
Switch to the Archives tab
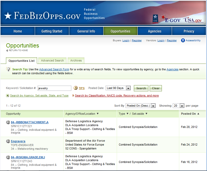point(76,60)
